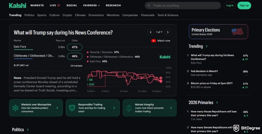Screen dimensions: 262x134
Task: Select the Companies category tab
Action: (x=130, y=15)
